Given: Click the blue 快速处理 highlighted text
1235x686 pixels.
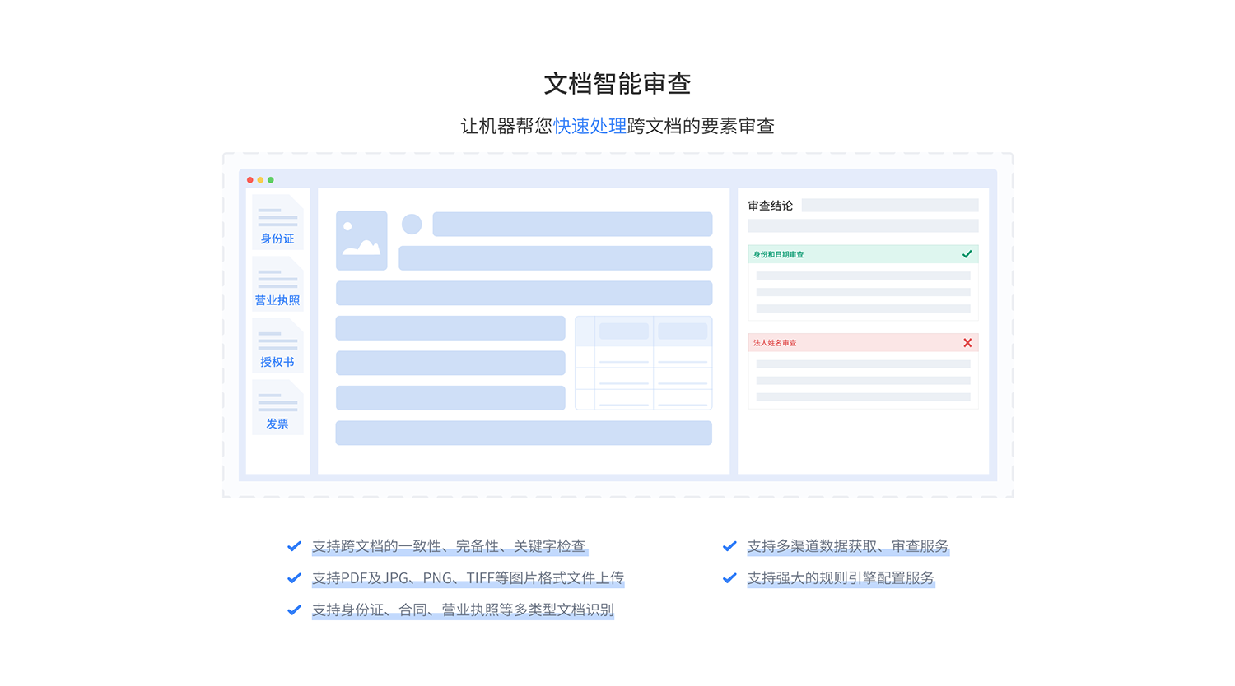Looking at the screenshot, I should point(590,126).
